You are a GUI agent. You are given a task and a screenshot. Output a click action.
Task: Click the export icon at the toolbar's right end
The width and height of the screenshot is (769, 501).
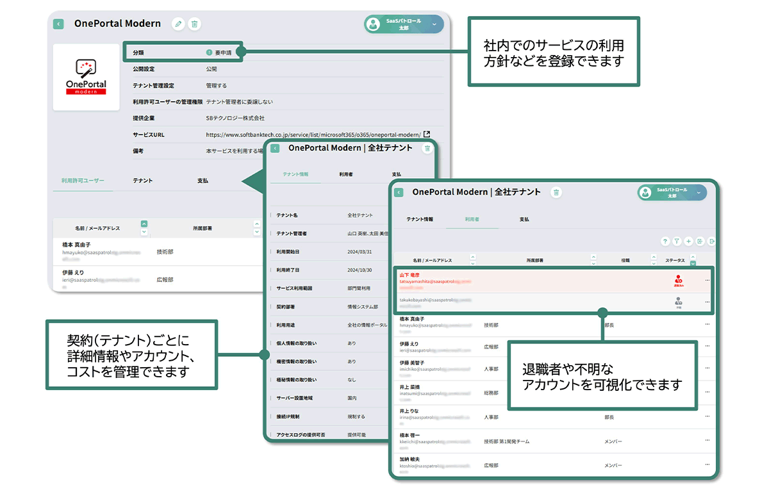pos(712,242)
